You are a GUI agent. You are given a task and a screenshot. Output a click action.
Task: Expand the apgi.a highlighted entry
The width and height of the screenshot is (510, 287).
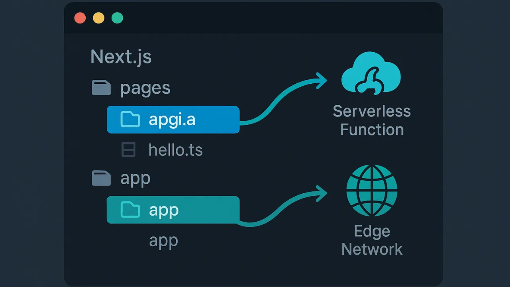click(173, 119)
